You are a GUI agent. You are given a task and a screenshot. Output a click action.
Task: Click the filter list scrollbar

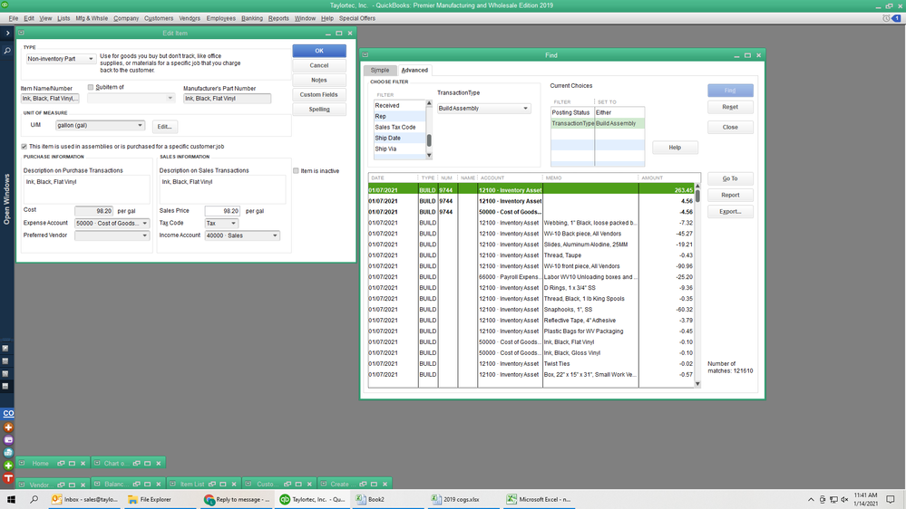click(429, 139)
